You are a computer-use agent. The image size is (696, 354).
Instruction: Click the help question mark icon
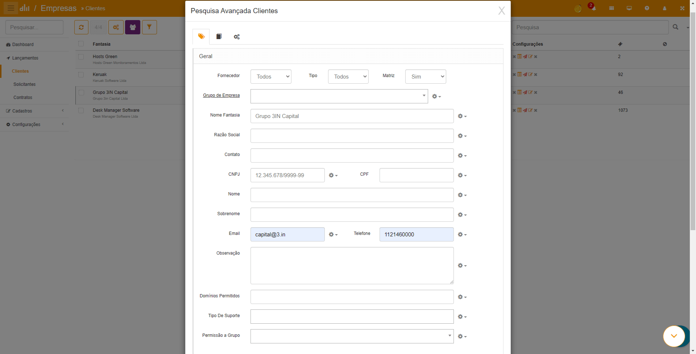coord(647,8)
